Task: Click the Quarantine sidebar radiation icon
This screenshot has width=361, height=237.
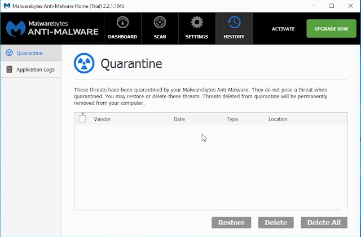Action: click(x=9, y=52)
